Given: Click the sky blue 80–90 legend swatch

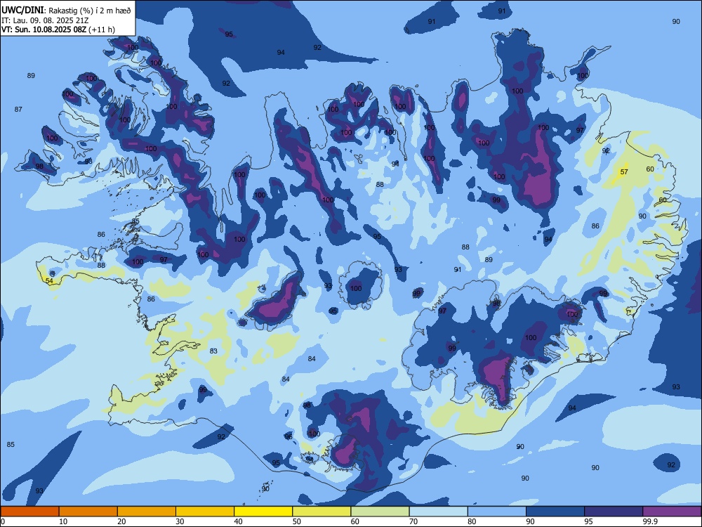Looking at the screenshot, I should coord(497,512).
